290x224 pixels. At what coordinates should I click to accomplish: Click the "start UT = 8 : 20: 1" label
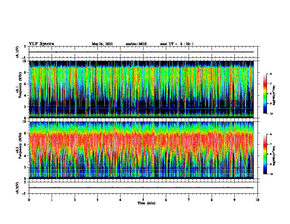click(177, 44)
